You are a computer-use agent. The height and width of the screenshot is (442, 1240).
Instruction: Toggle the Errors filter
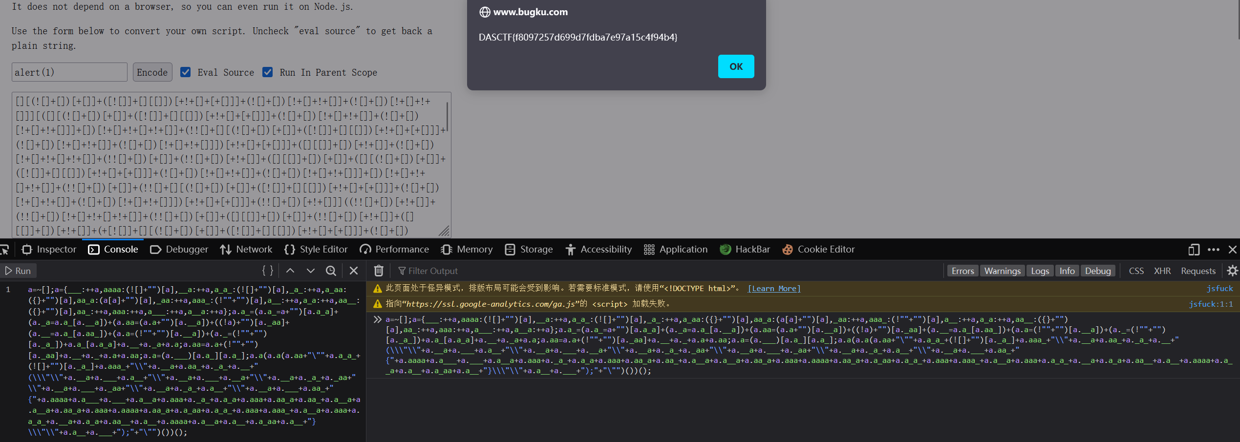coord(962,271)
